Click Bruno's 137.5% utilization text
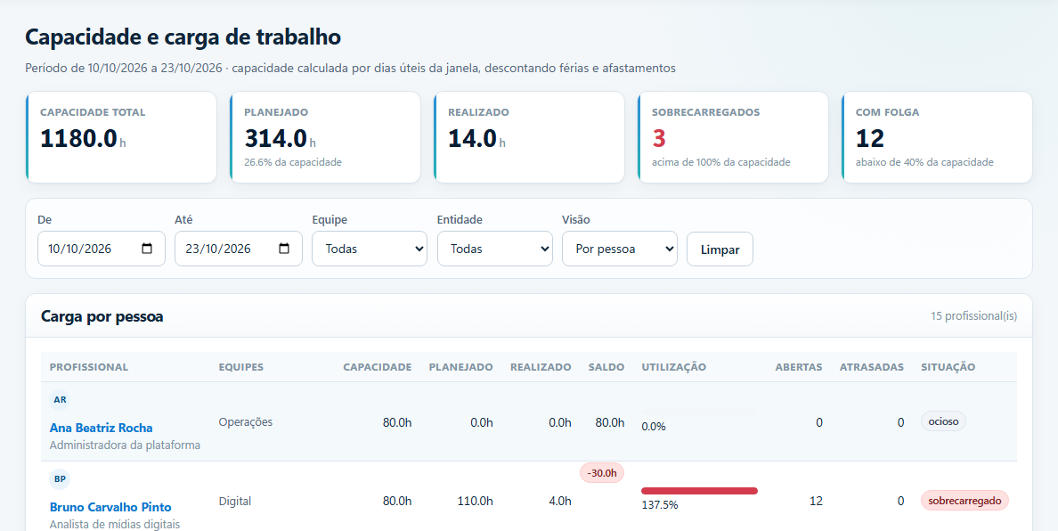The width and height of the screenshot is (1058, 531). click(660, 504)
